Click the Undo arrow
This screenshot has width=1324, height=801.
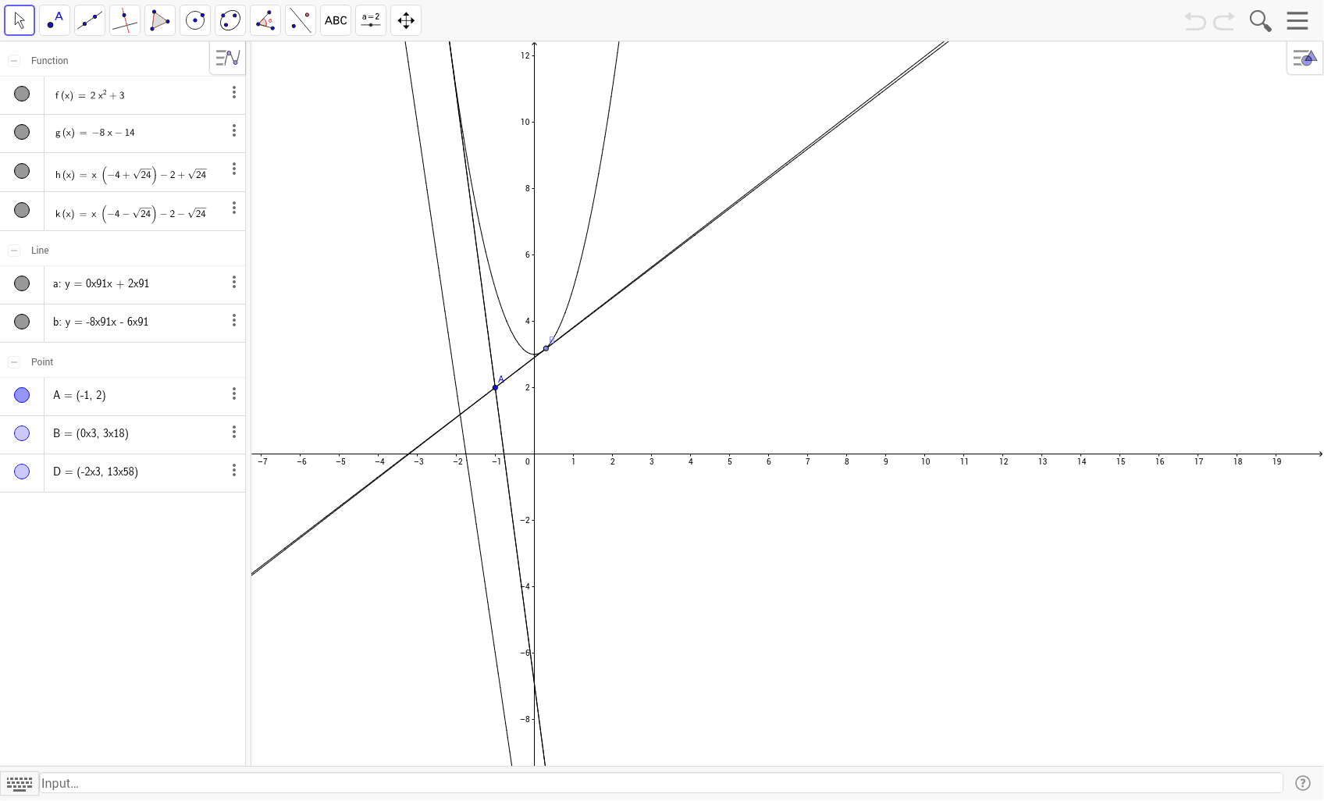(x=1194, y=21)
